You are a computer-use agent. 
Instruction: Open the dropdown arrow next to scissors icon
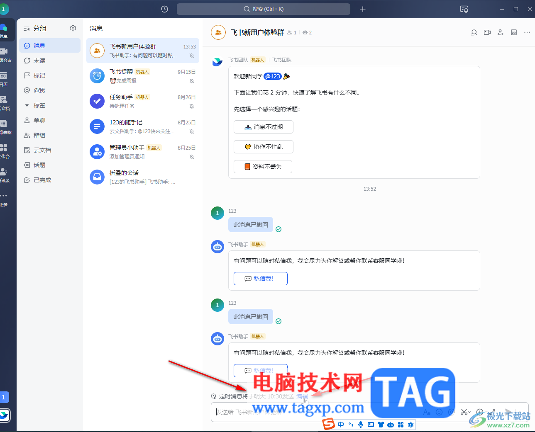click(469, 412)
